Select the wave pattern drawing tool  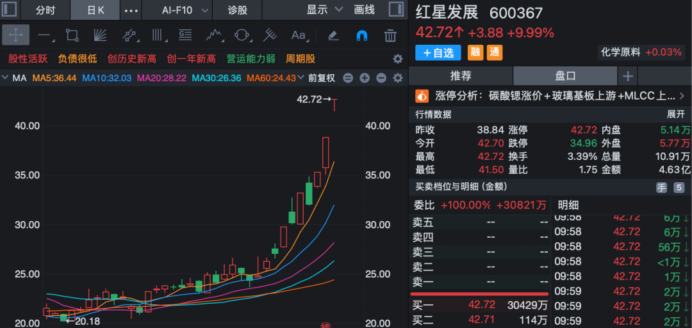[214, 35]
